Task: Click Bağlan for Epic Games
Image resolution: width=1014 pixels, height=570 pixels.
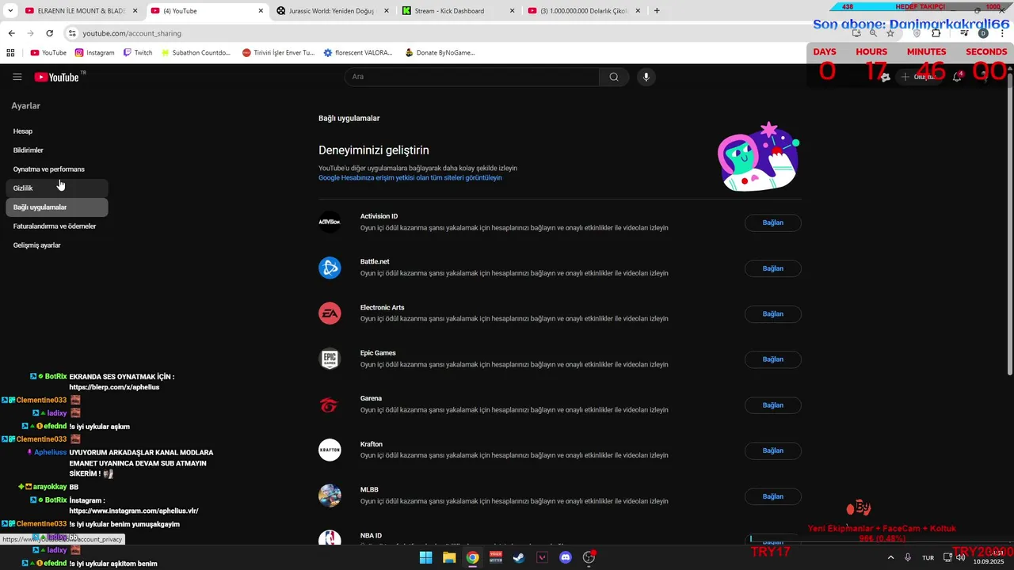Action: point(772,359)
